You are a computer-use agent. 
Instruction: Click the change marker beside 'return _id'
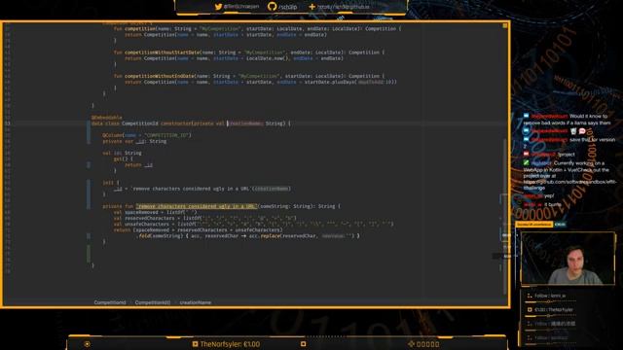[x=89, y=164]
